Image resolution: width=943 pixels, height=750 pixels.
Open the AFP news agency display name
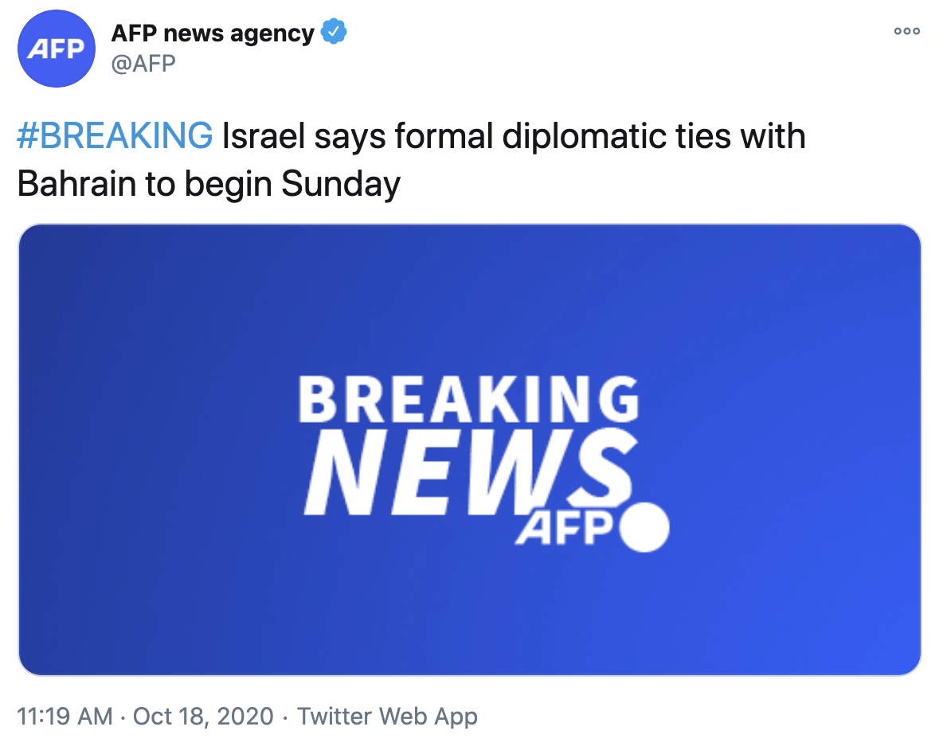213,33
